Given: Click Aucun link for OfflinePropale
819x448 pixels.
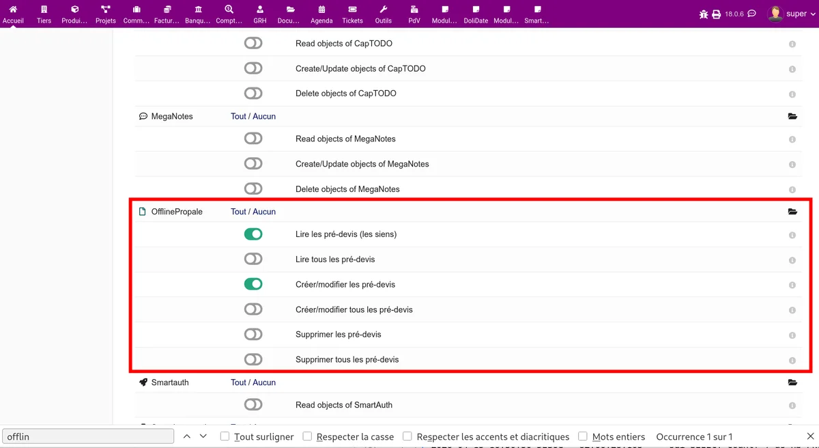Looking at the screenshot, I should pyautogui.click(x=264, y=212).
